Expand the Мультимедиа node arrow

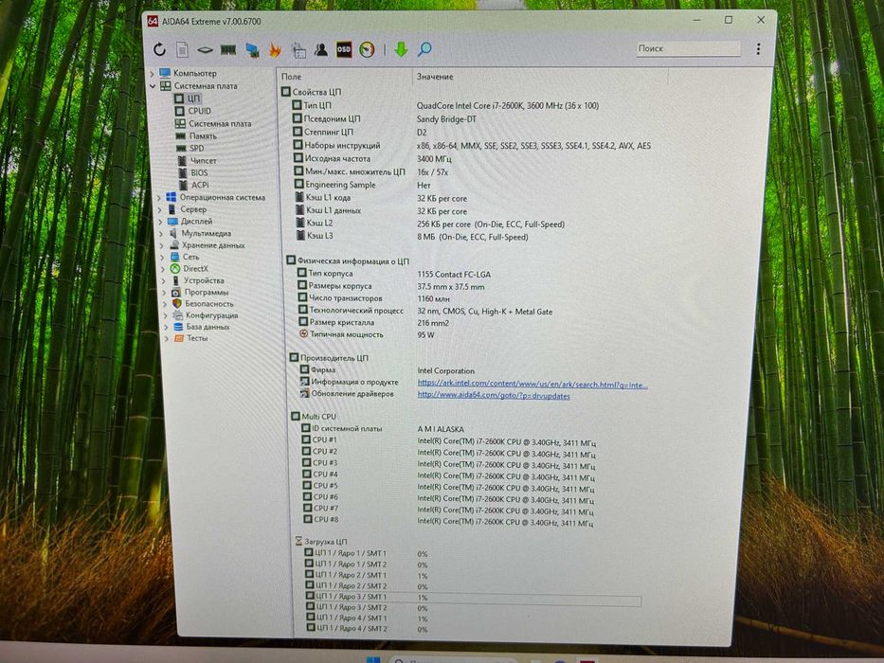click(161, 233)
